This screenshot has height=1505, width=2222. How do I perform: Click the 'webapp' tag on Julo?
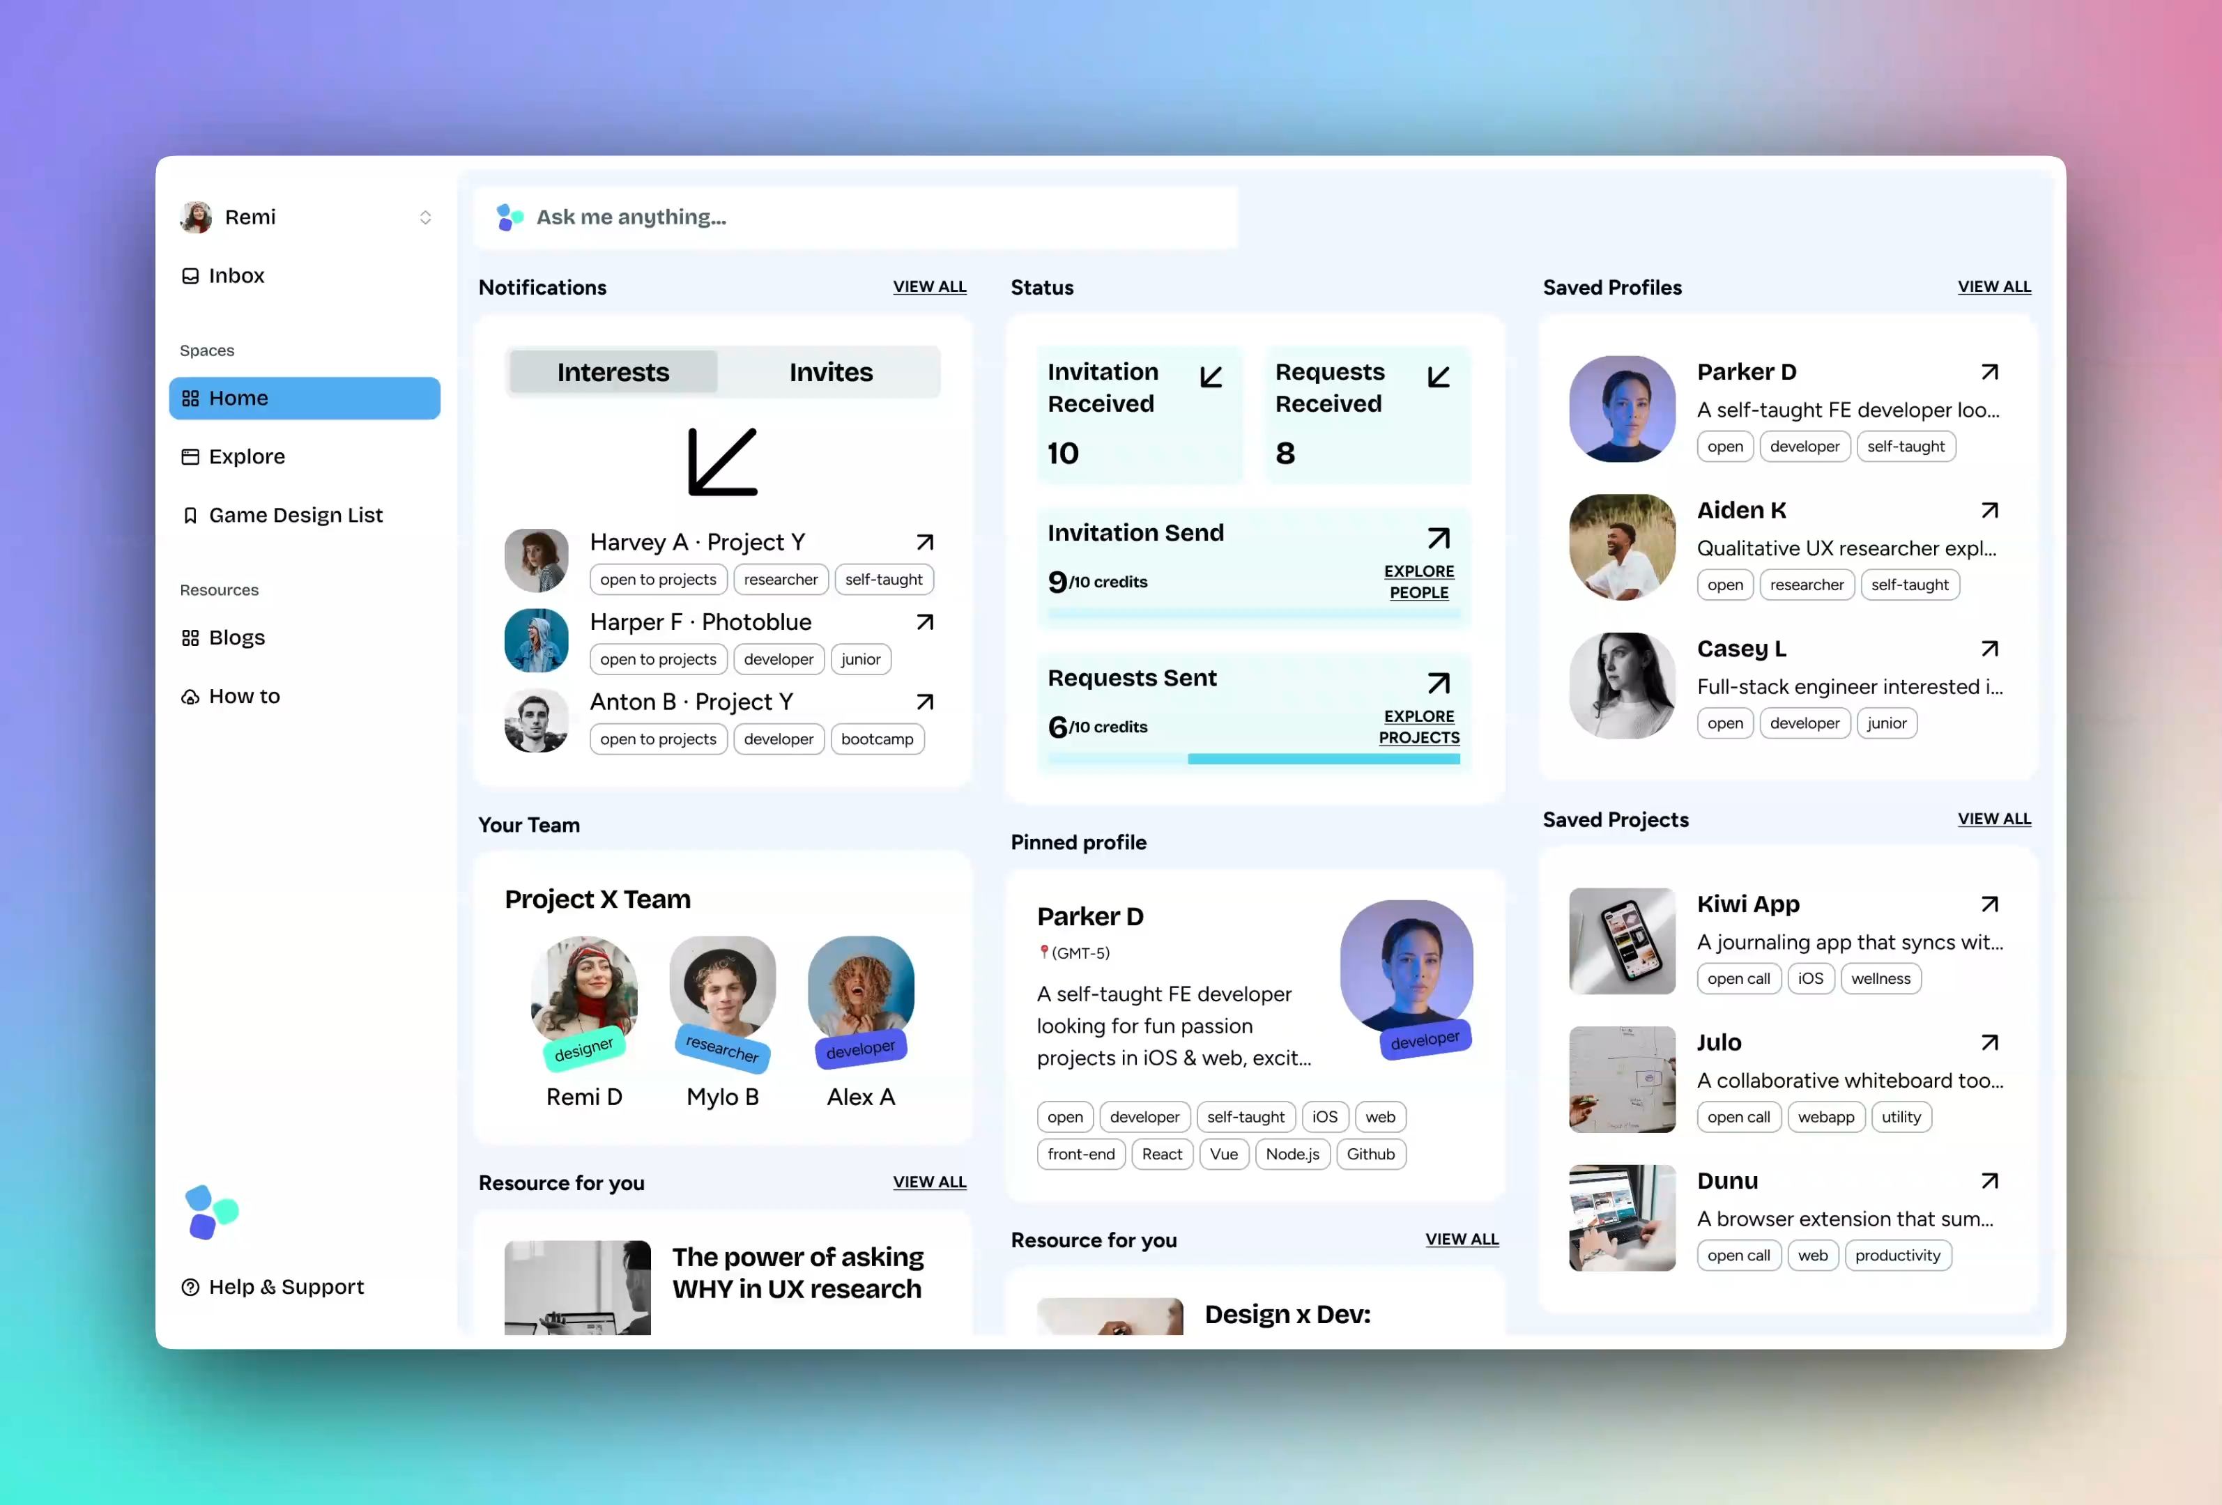pyautogui.click(x=1825, y=1118)
